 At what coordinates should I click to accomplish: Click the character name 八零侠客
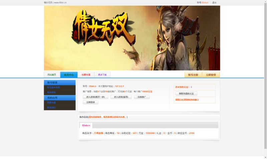98,133
